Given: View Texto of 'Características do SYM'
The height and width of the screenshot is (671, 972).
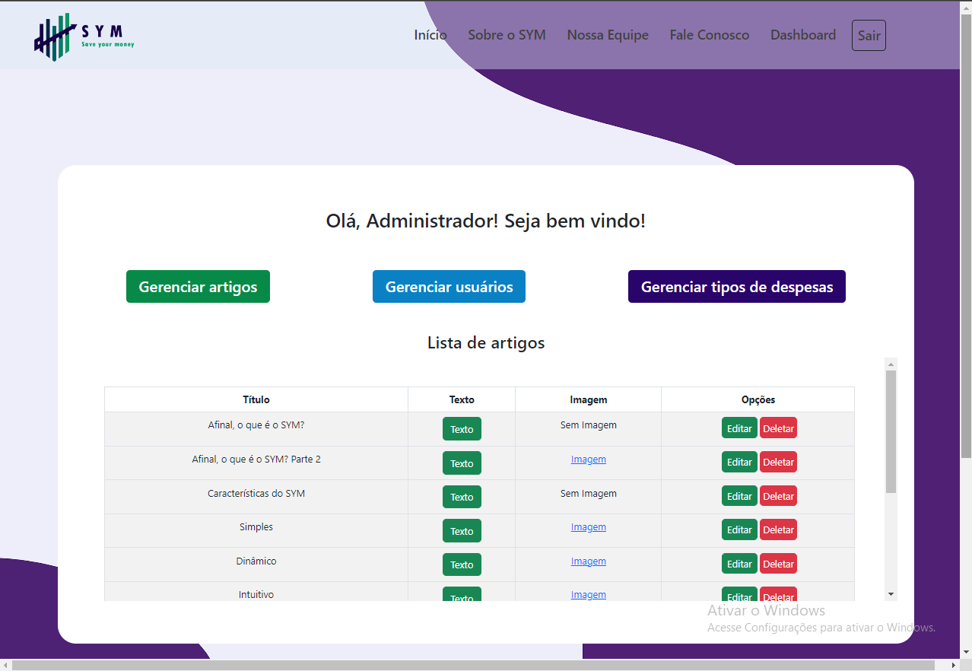Looking at the screenshot, I should (462, 497).
